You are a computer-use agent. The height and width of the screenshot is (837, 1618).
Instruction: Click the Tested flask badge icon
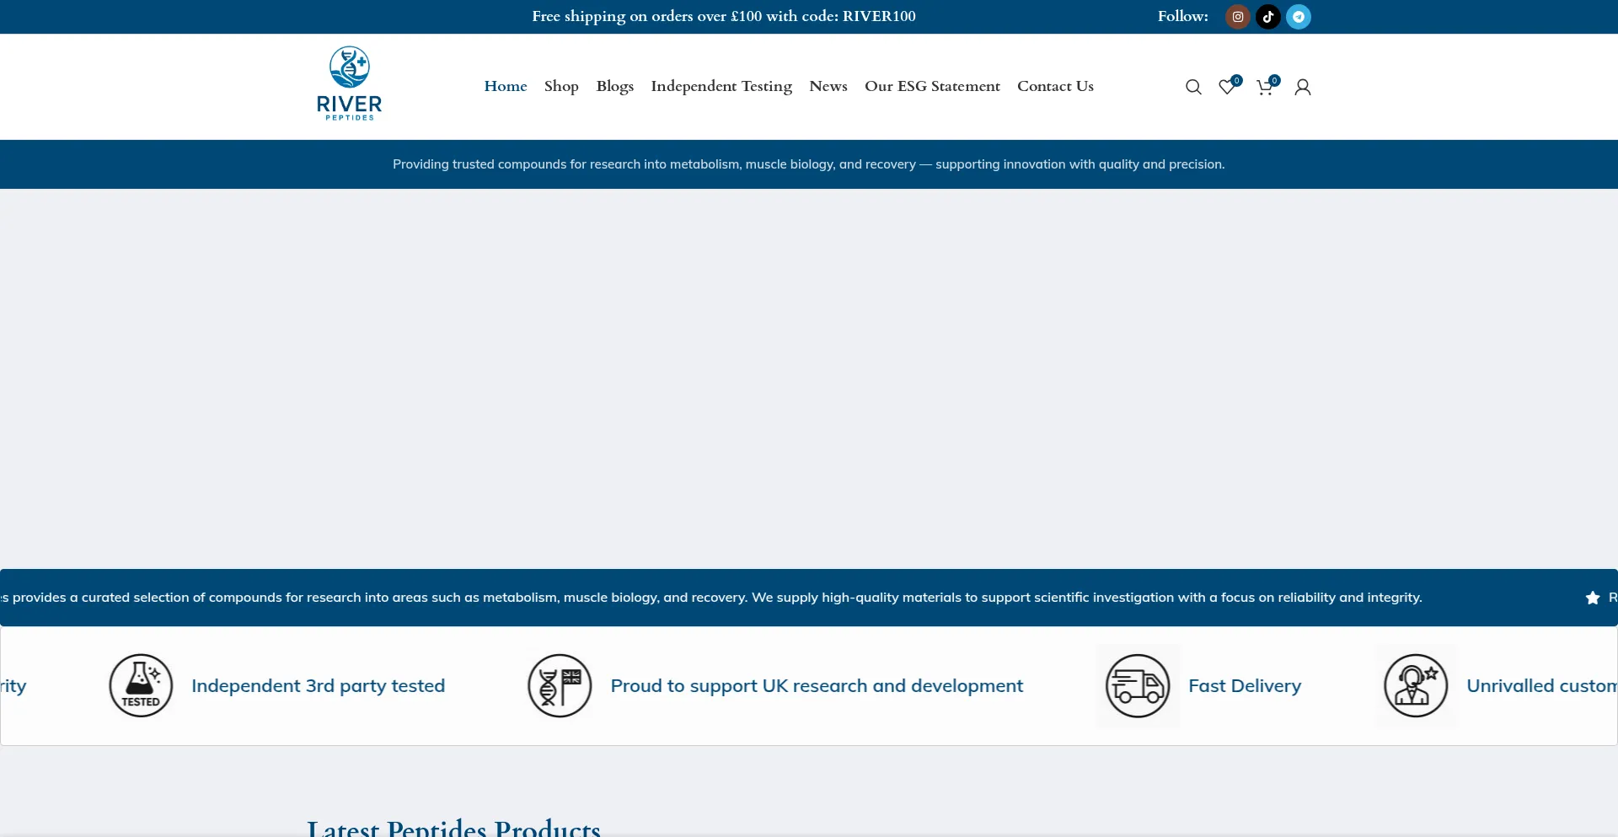click(x=141, y=685)
